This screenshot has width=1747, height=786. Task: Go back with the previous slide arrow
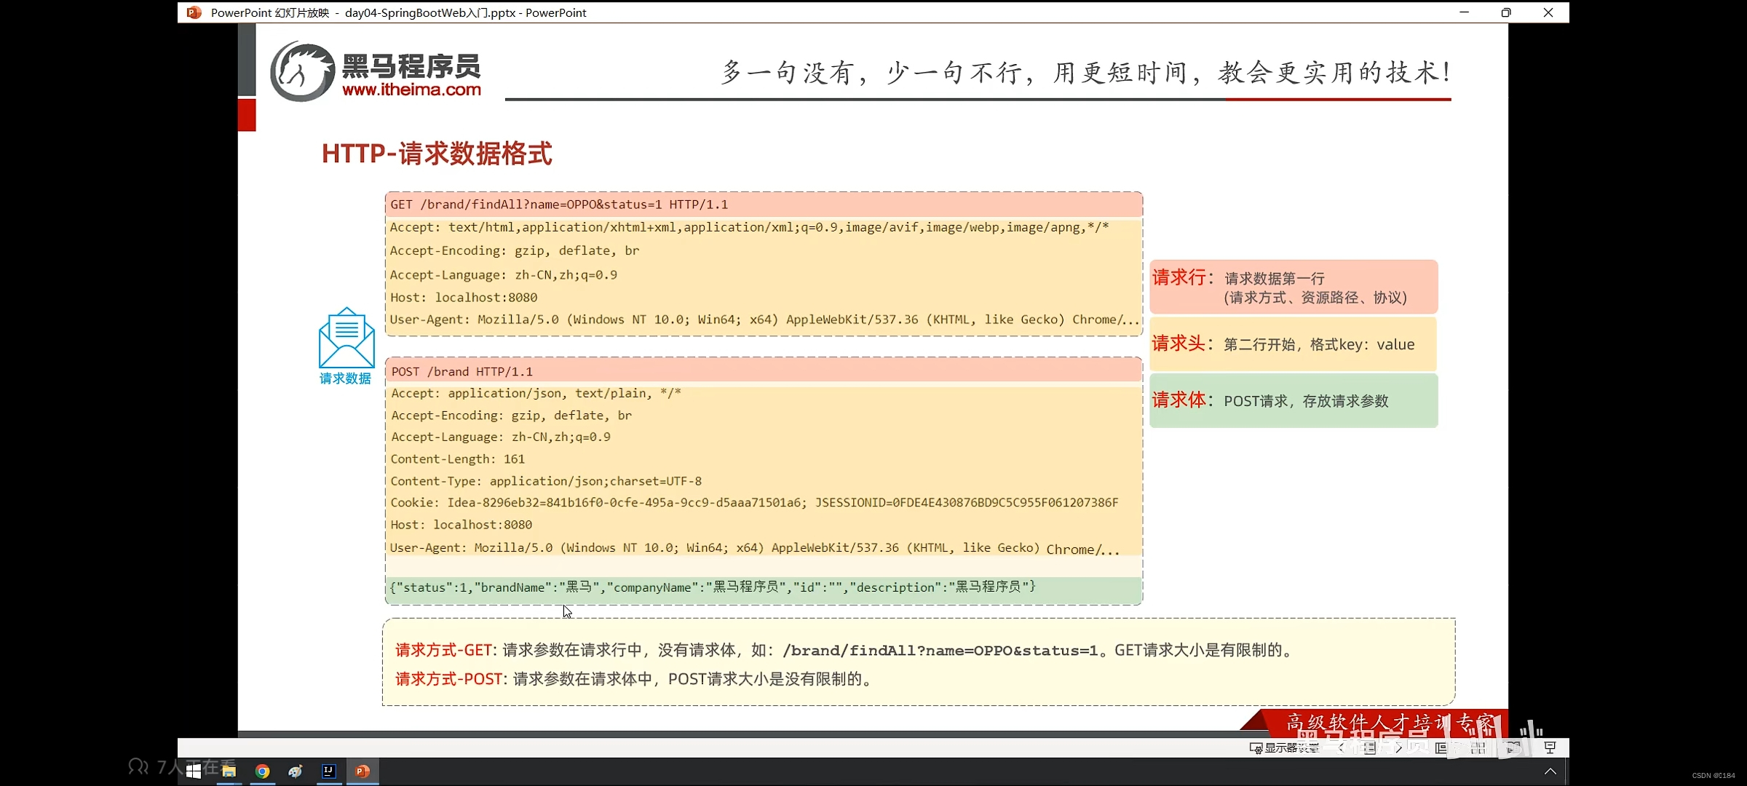tap(1342, 747)
